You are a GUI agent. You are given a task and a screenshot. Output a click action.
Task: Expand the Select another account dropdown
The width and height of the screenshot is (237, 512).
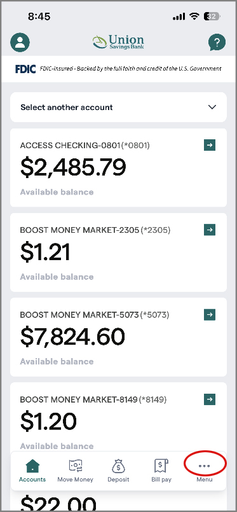click(118, 107)
